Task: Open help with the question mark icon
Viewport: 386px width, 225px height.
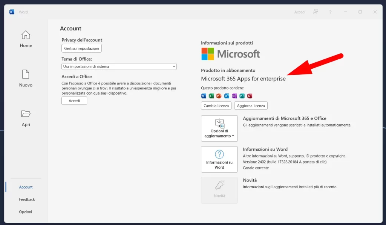Action: (330, 12)
